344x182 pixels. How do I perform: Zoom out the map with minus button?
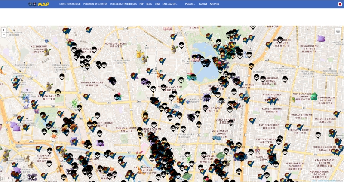coord(4,35)
